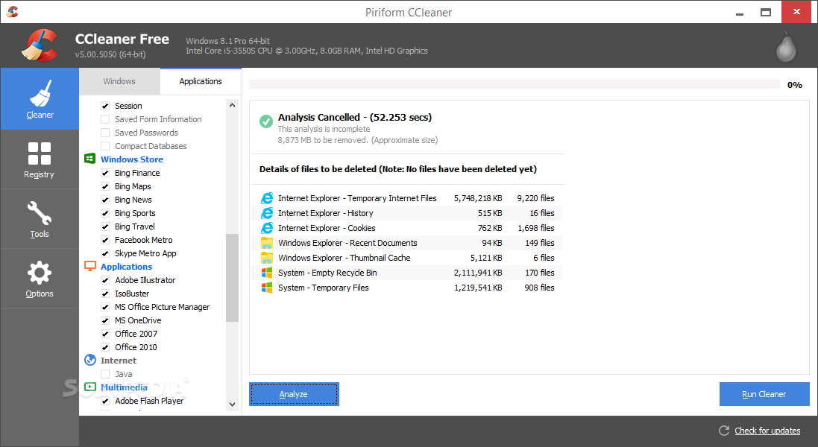Uncheck Office 2007 checkbox
The width and height of the screenshot is (818, 447).
[x=105, y=334]
